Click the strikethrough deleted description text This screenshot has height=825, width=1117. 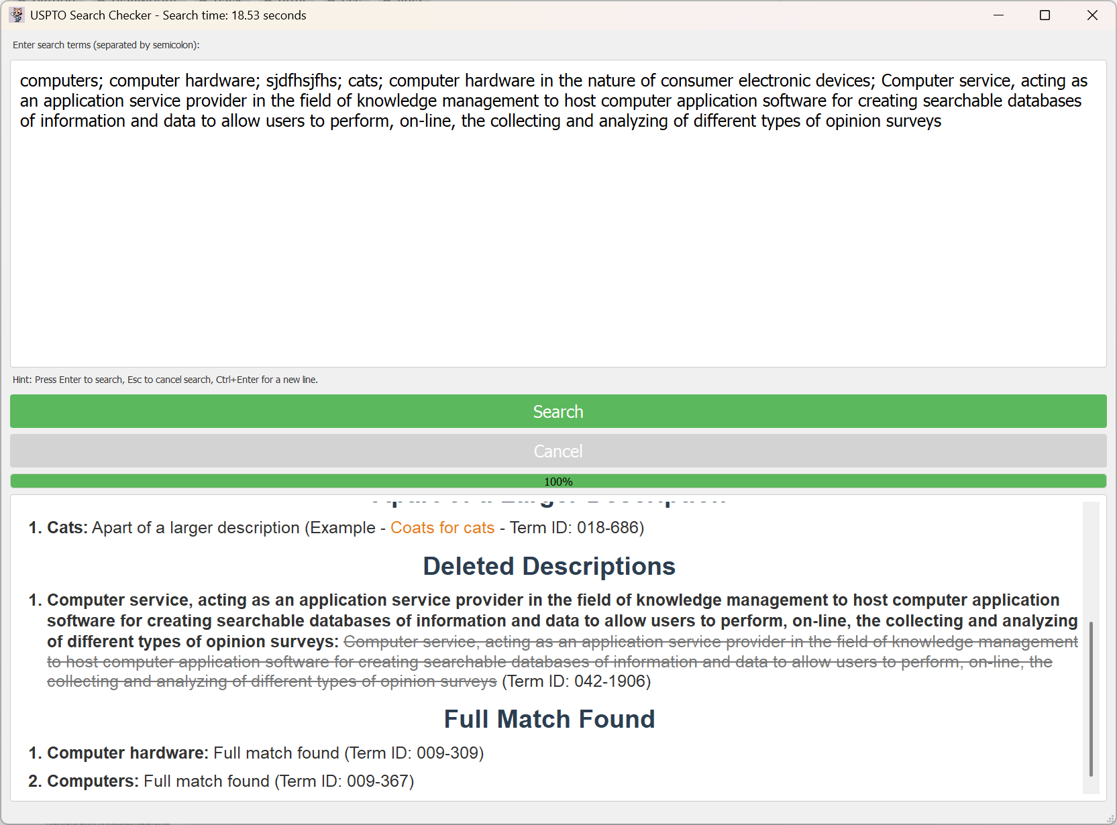click(x=562, y=662)
